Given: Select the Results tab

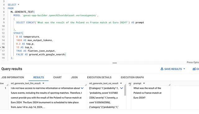Looking at the screenshot, I should point(39,77).
